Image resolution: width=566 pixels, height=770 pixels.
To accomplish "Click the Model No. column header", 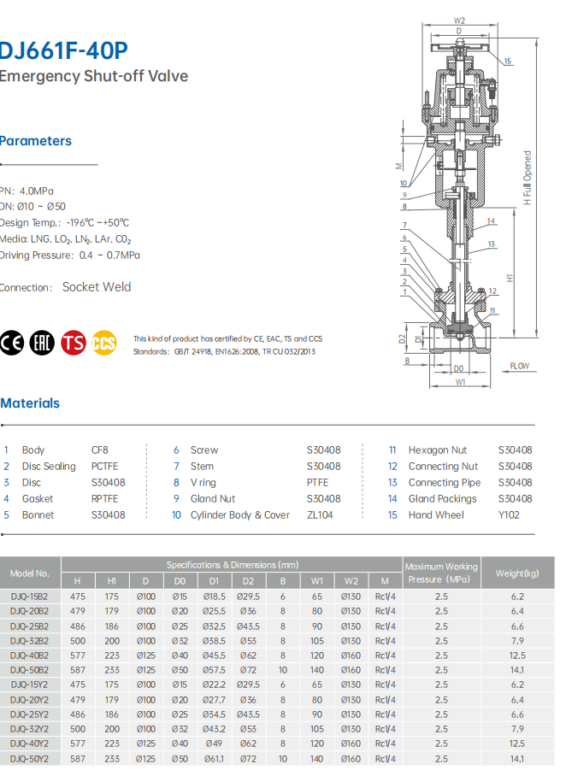I will tap(30, 573).
